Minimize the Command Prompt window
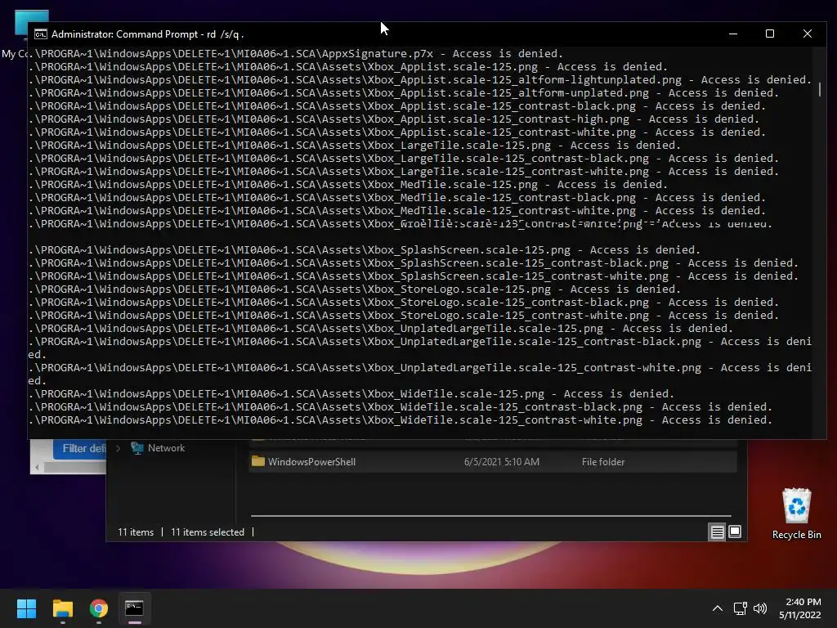The height and width of the screenshot is (628, 837). coord(733,34)
